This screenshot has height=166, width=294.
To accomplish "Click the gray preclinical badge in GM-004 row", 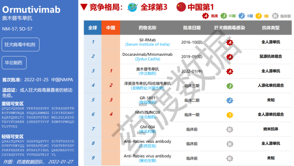I will tap(230, 129).
